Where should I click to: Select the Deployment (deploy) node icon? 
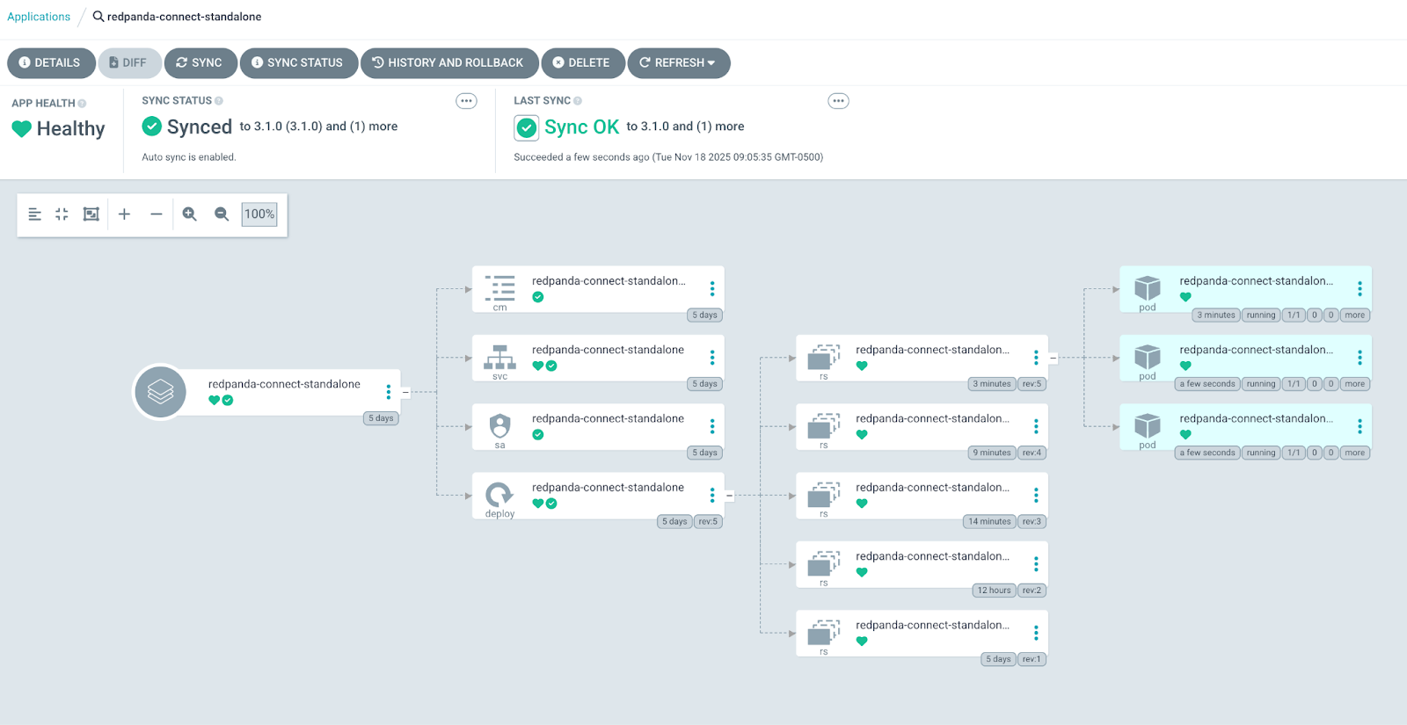pyautogui.click(x=499, y=495)
